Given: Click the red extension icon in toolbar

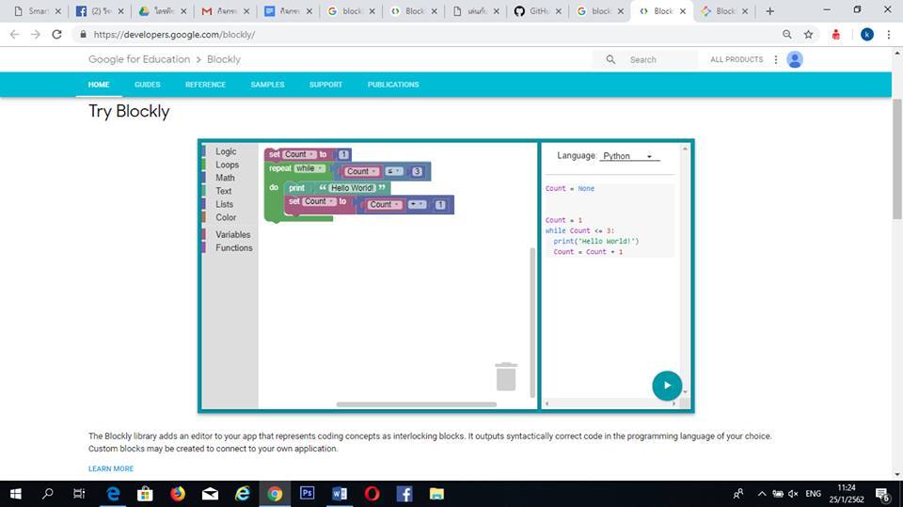Looking at the screenshot, I should (835, 35).
